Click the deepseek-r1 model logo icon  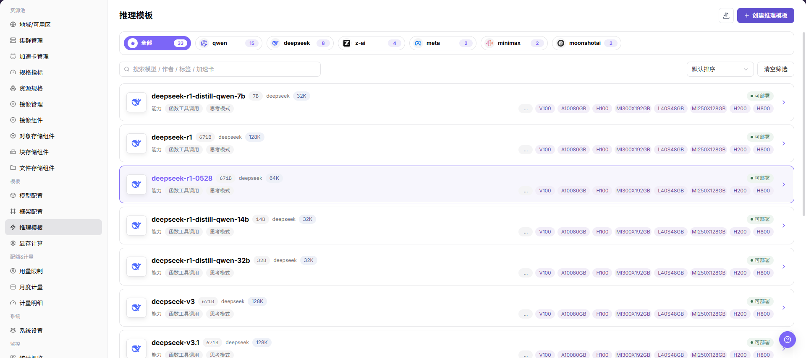(136, 143)
